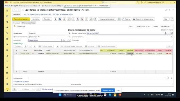Click Обновить данные контроля button
This screenshot has height=101, width=180.
pyautogui.click(x=72, y=46)
